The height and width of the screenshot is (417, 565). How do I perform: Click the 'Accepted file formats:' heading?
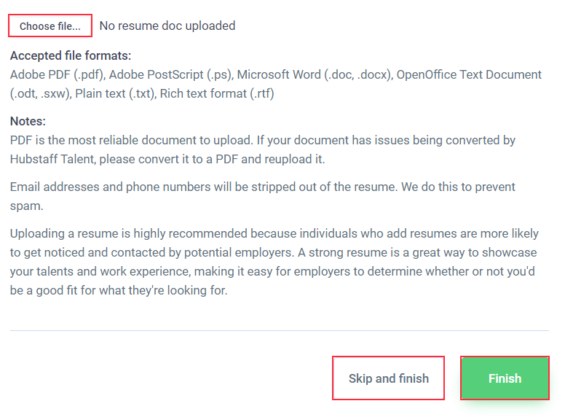click(x=71, y=56)
